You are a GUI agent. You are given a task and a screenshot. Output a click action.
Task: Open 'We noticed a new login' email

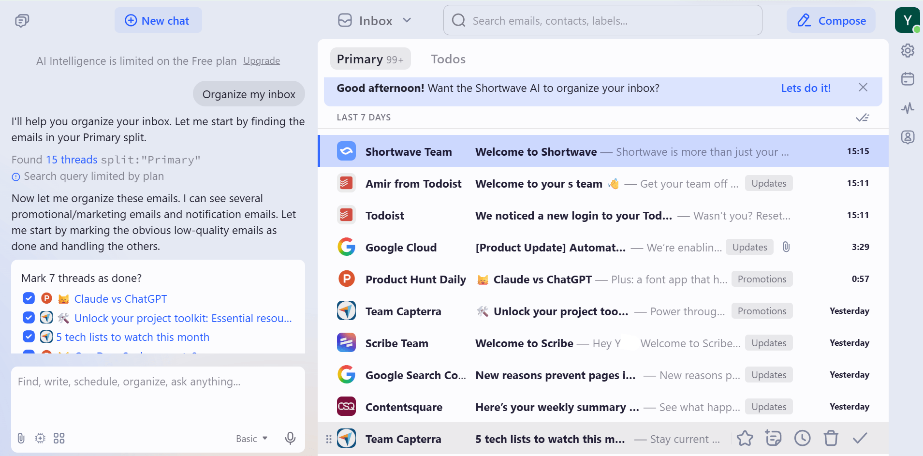pos(603,215)
